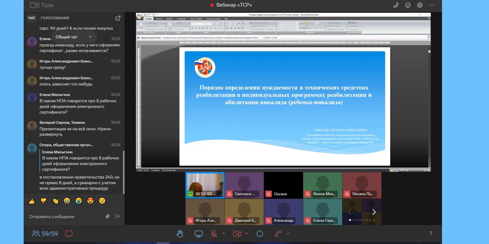This screenshot has width=489, height=244.
Task: Show next page of participant videos
Action: (374, 212)
